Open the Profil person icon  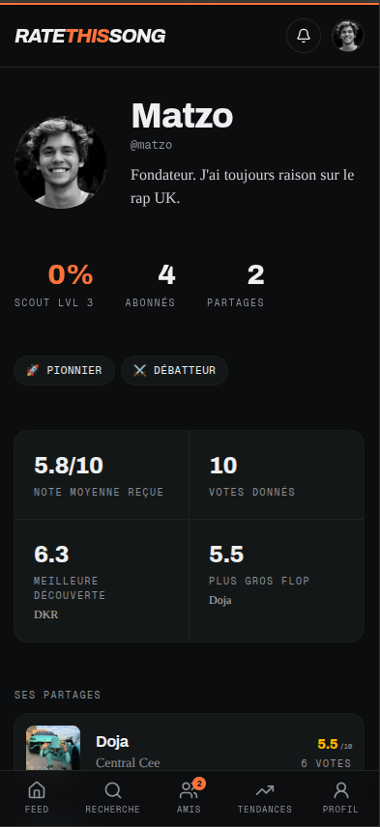point(341,790)
